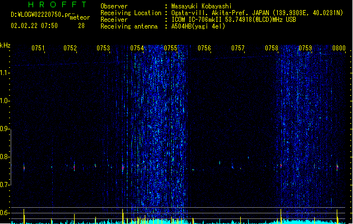Image resolution: width=353 pixels, height=224 pixels.
Task: Click the 1.0 kHz frequency label
Action: [x=4, y=101]
